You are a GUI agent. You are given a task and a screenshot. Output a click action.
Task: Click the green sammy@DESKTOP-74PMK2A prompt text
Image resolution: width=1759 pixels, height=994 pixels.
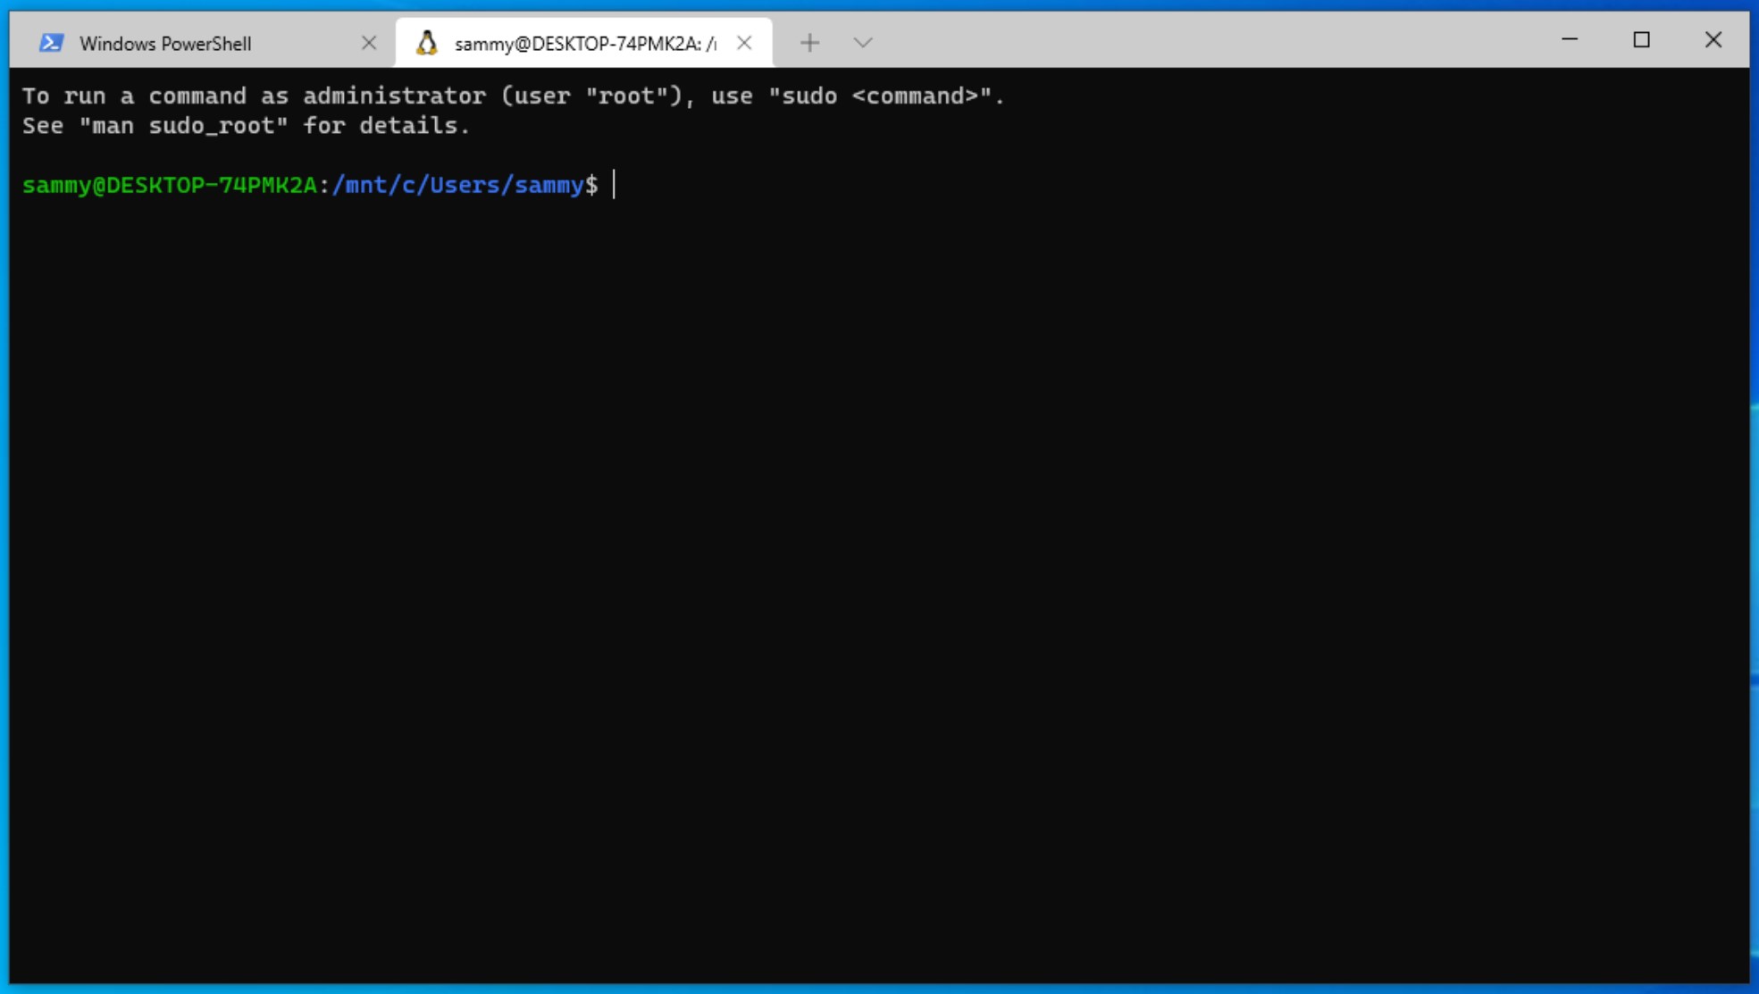(x=170, y=185)
